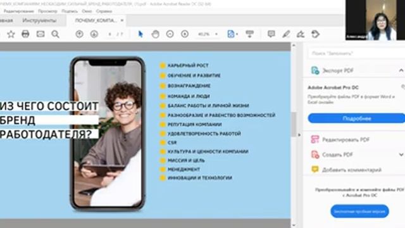This screenshot has height=228, width=405.
Task: Click the free trial version button
Action: tap(359, 211)
